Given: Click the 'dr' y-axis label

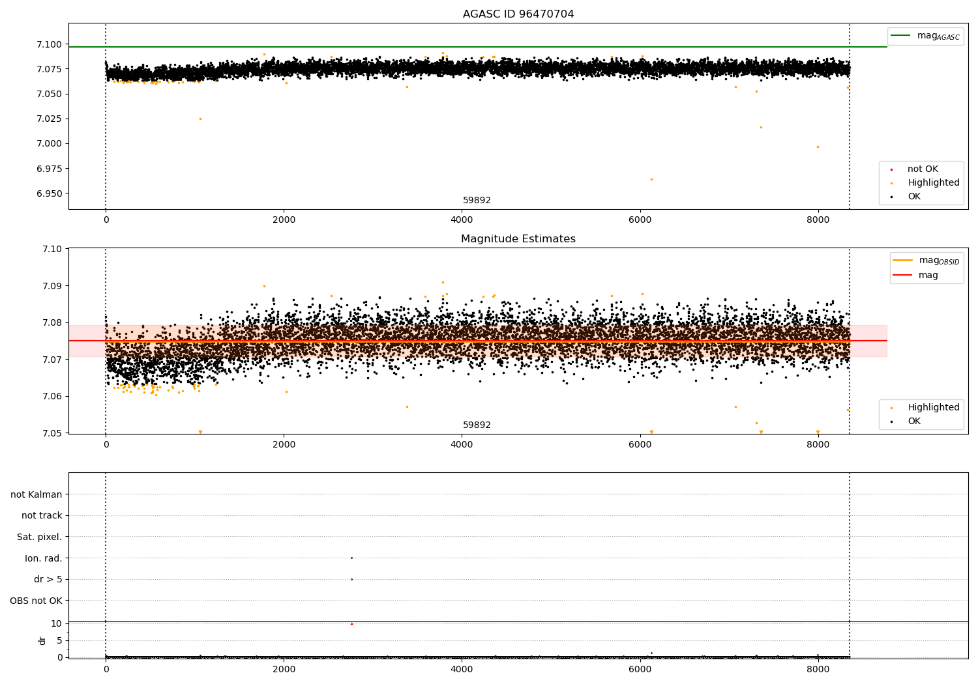Looking at the screenshot, I should click(42, 640).
